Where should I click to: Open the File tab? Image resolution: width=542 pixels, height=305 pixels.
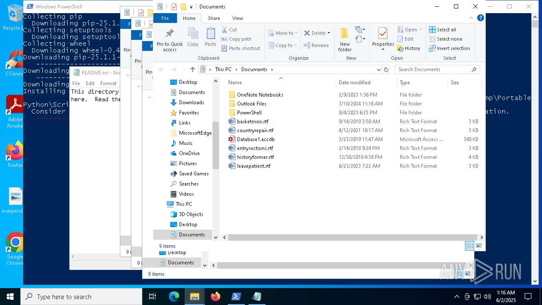(x=165, y=18)
